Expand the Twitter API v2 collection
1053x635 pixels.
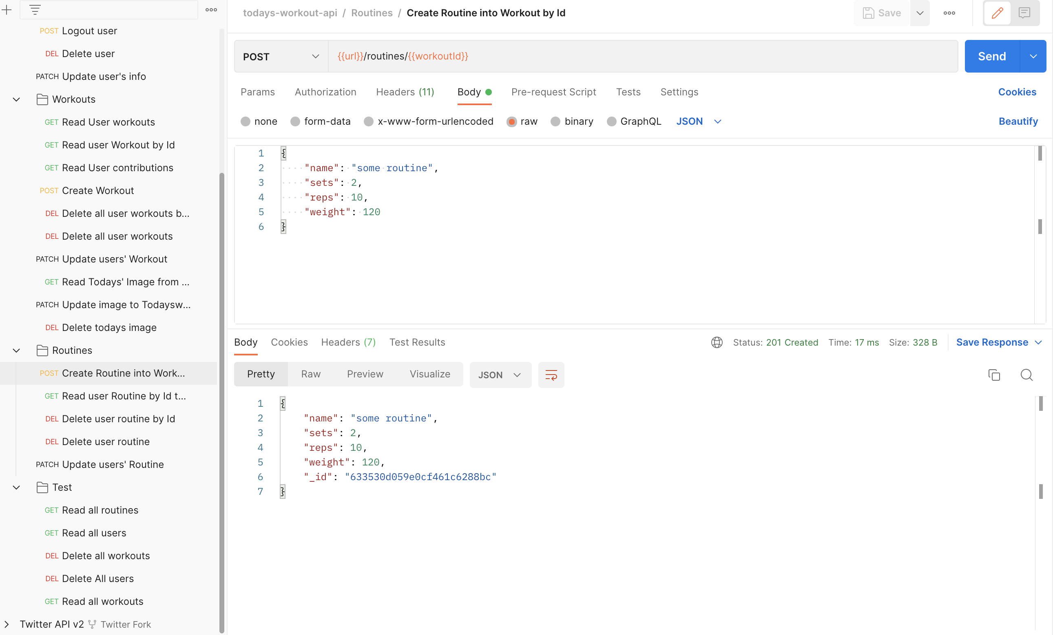click(6, 624)
